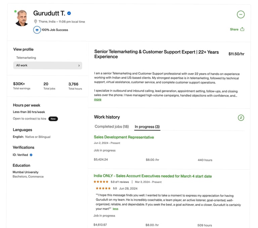Image resolution: width=258 pixels, height=228 pixels.
Task: Open work history sort options icon
Action: [x=241, y=118]
